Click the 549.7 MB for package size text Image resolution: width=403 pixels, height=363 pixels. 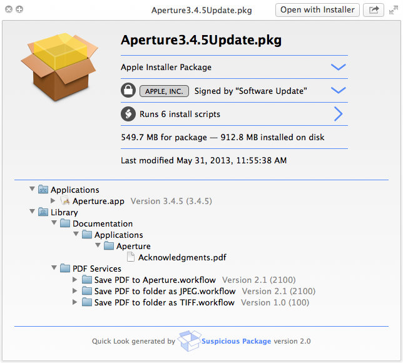click(x=164, y=137)
